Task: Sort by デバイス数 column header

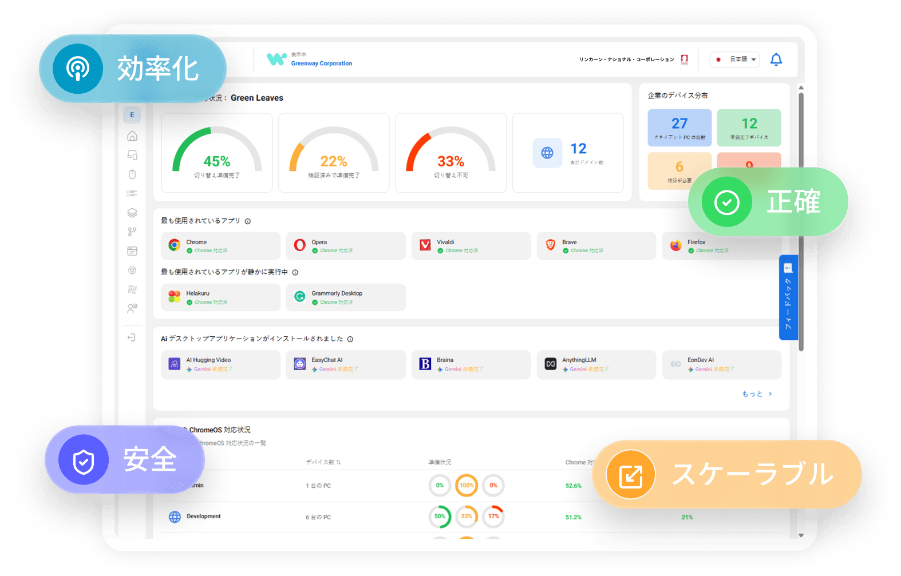Action: (x=323, y=462)
